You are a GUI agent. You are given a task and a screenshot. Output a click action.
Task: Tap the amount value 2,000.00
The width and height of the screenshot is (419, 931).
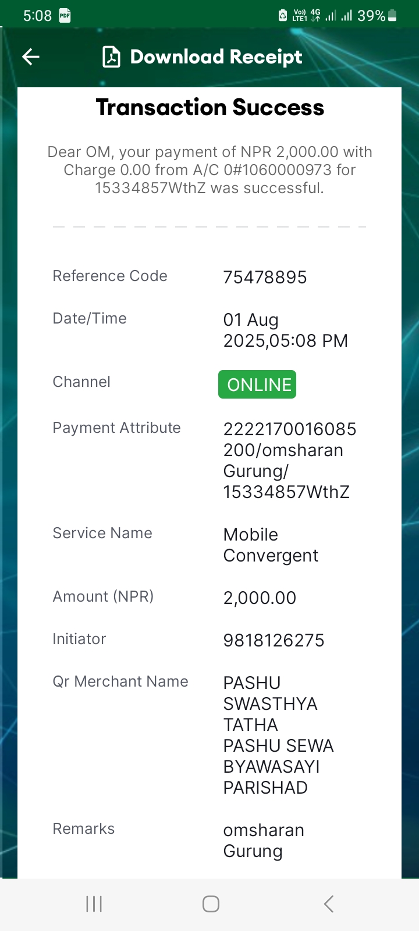260,598
